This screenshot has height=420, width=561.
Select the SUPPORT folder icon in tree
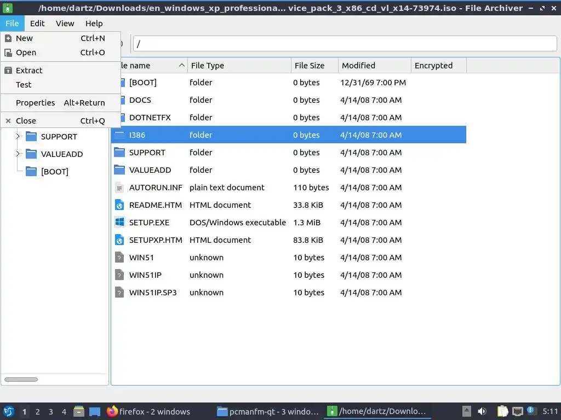31,136
